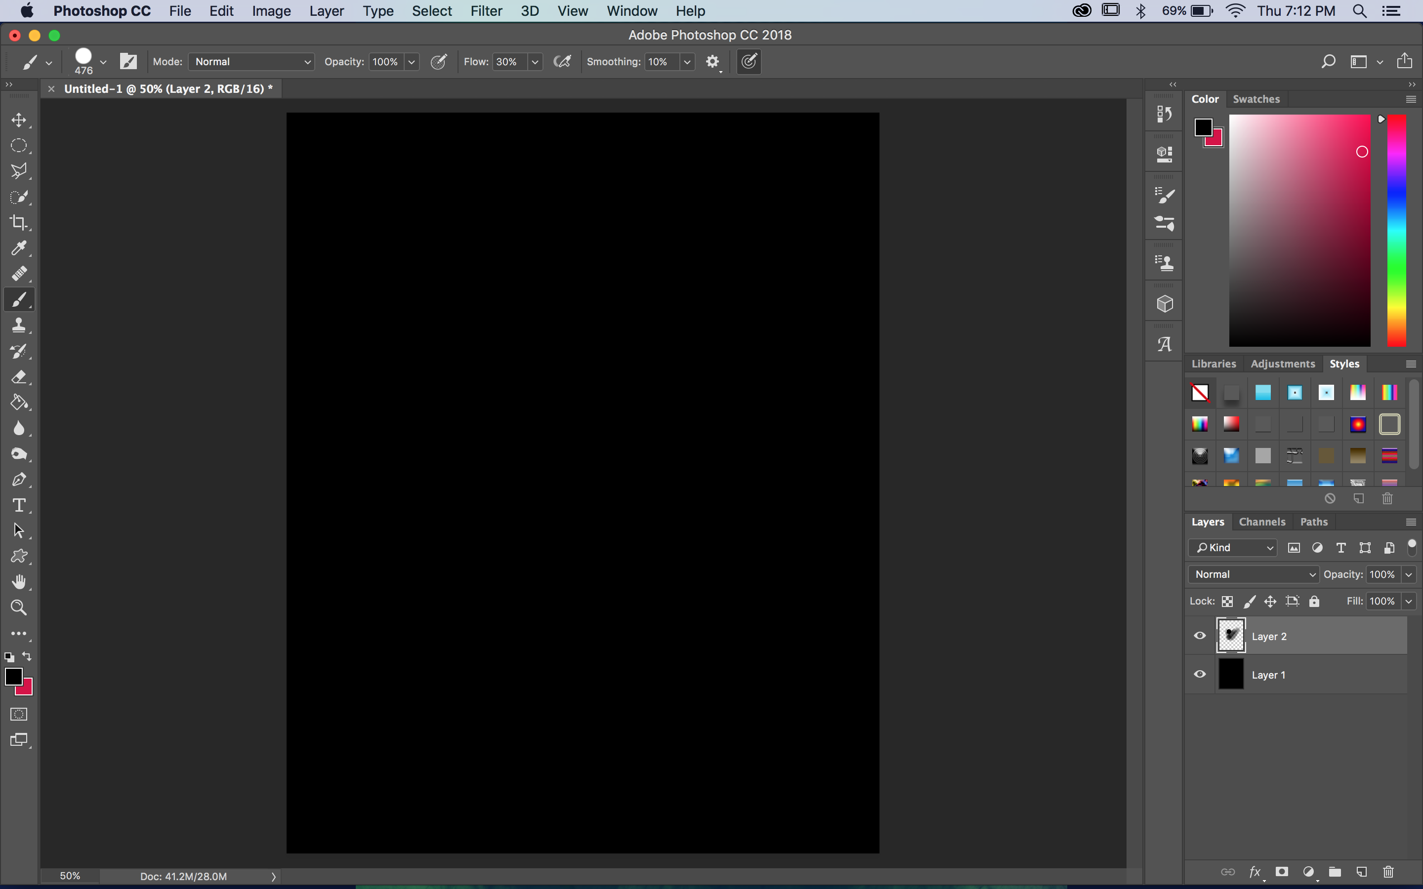Screen dimensions: 1423x889
Task: Select the Brush tool in toolbox
Action: click(x=19, y=300)
